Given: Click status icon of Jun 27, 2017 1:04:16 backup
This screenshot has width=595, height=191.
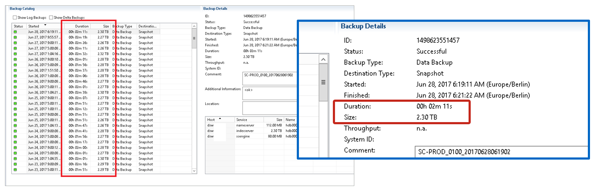Looking at the screenshot, I should [x=15, y=54].
